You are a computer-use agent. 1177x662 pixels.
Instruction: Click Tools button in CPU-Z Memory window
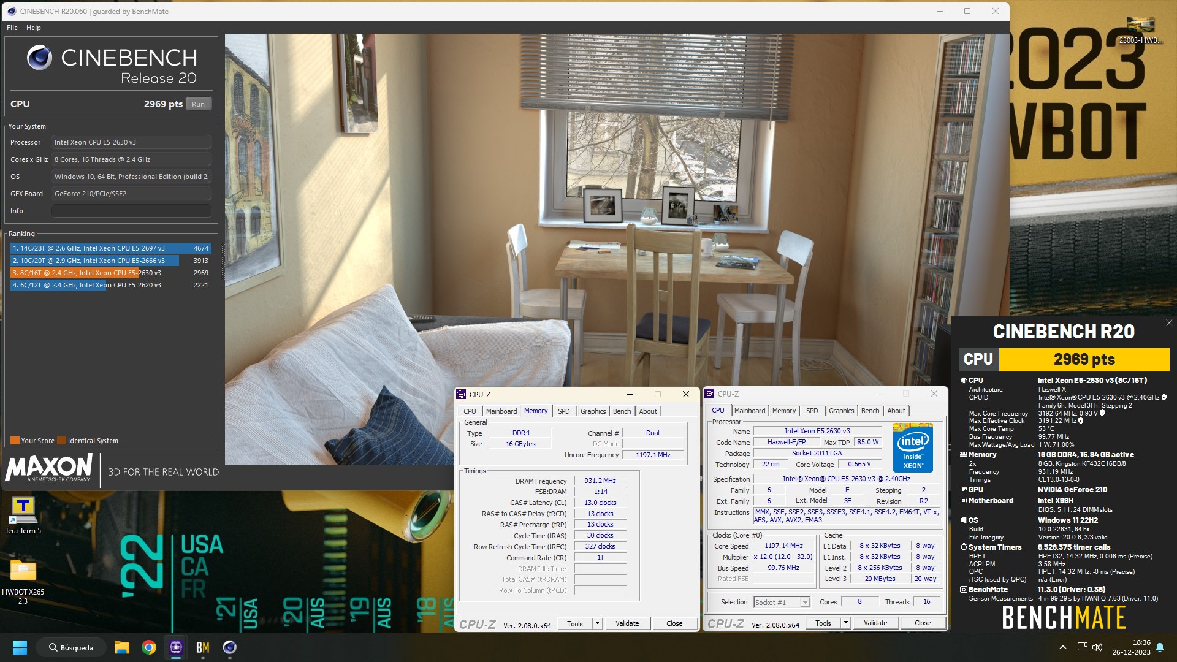tap(575, 623)
